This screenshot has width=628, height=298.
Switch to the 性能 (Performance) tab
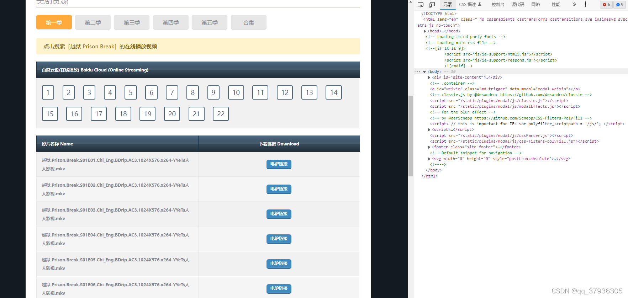click(x=556, y=5)
